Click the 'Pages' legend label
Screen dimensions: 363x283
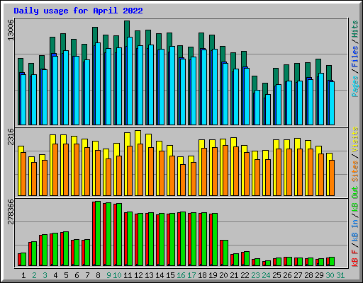pos(355,86)
